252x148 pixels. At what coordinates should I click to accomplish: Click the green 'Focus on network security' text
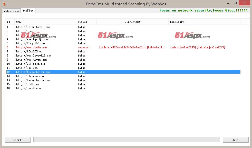pos(203,10)
